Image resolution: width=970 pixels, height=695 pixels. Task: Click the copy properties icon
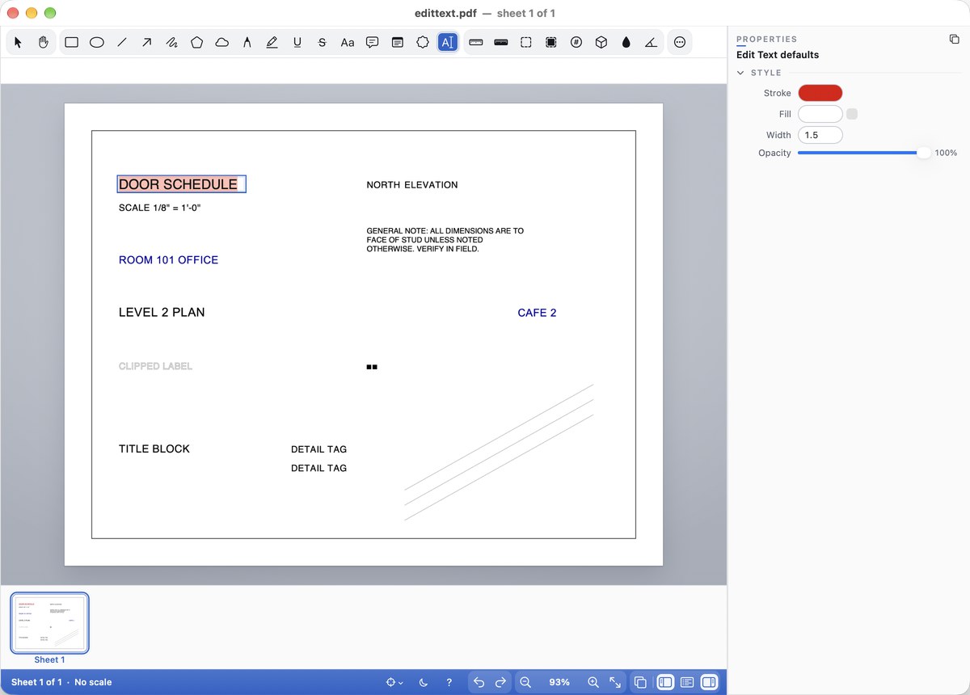click(954, 39)
